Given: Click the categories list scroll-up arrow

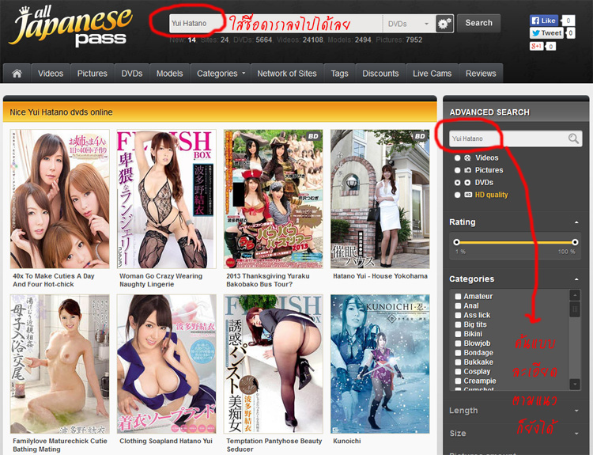Looking at the screenshot, I should [x=575, y=295].
